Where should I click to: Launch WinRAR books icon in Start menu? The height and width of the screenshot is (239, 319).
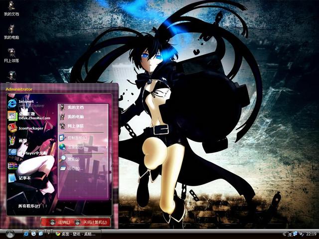click(12, 166)
